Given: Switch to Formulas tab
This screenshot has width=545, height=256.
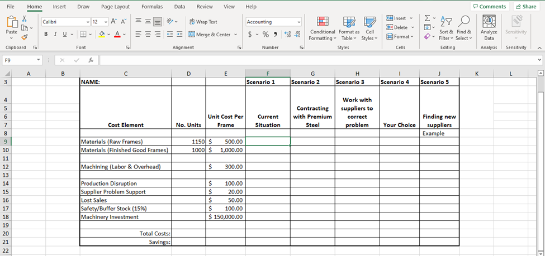Looking at the screenshot, I should pyautogui.click(x=152, y=7).
